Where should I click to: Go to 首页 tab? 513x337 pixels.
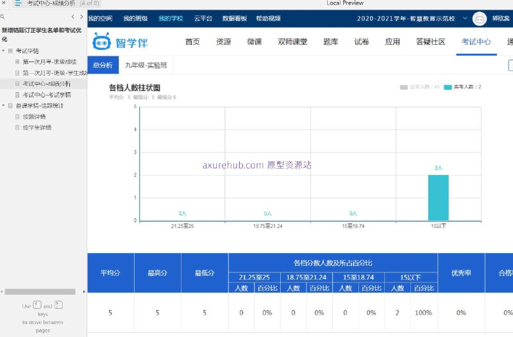(192, 42)
